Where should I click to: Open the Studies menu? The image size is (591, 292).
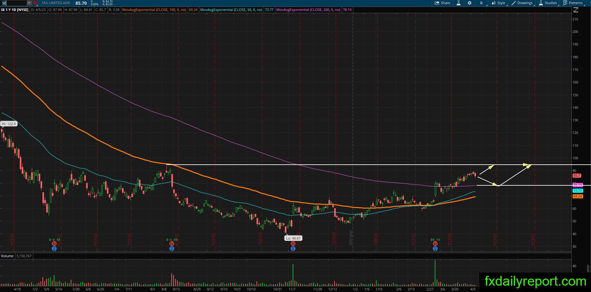coord(548,3)
